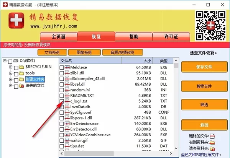Click the d3dcompiler_43.dll file icon
The width and height of the screenshot is (230, 158).
67,79
